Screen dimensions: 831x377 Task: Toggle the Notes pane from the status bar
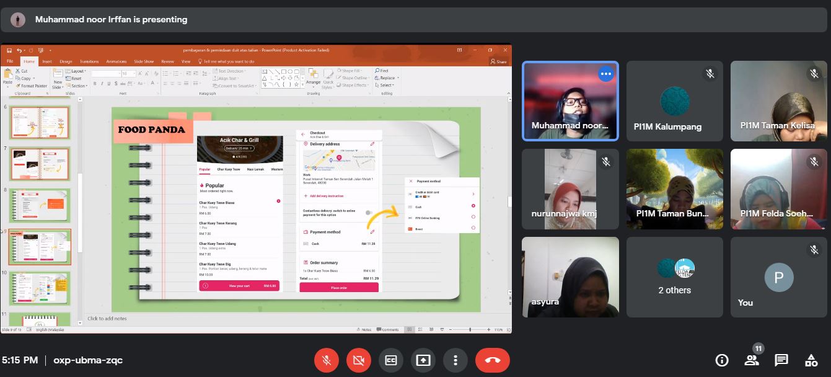click(366, 329)
